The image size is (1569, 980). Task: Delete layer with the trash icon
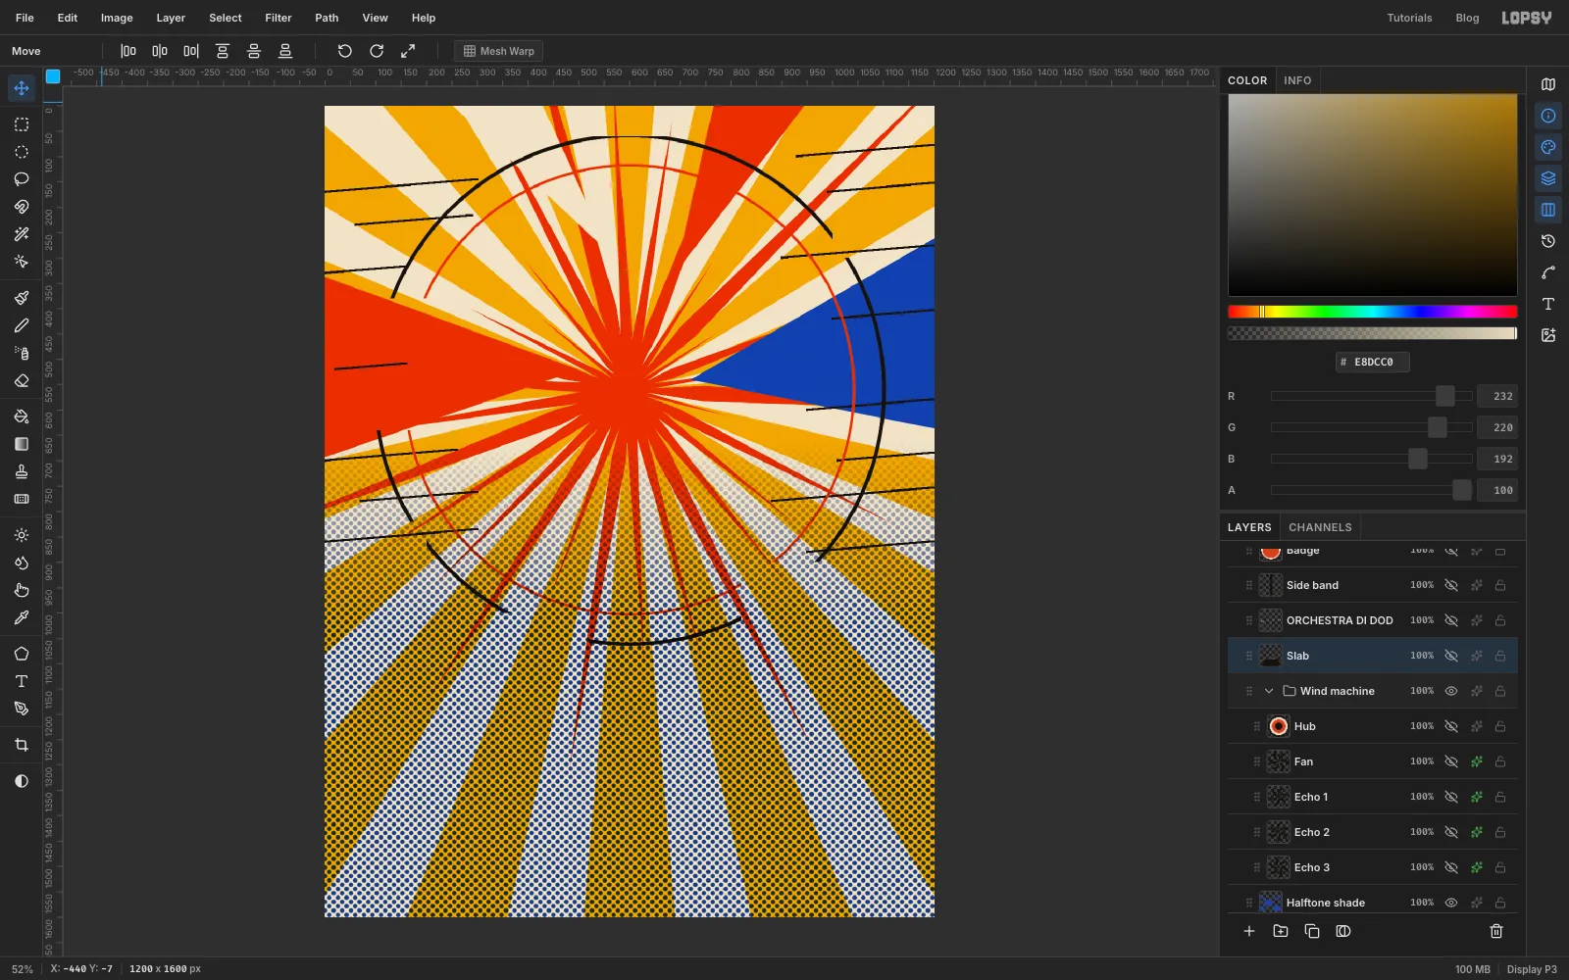[1496, 931]
